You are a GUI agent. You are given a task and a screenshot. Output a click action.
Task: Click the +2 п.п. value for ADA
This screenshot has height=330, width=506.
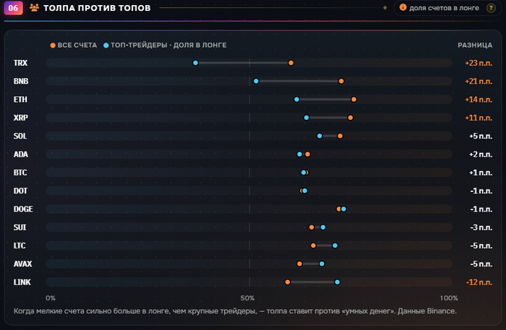pos(481,155)
